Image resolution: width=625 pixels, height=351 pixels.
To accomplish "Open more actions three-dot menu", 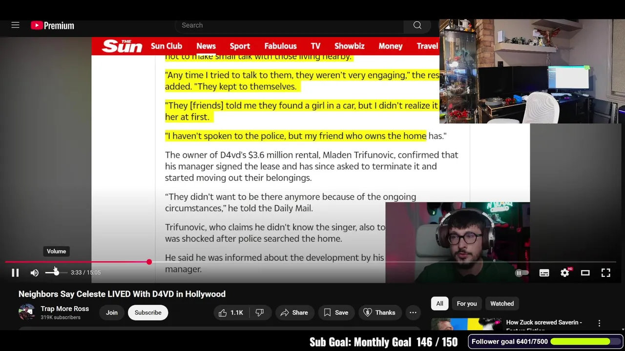I will 413,312.
